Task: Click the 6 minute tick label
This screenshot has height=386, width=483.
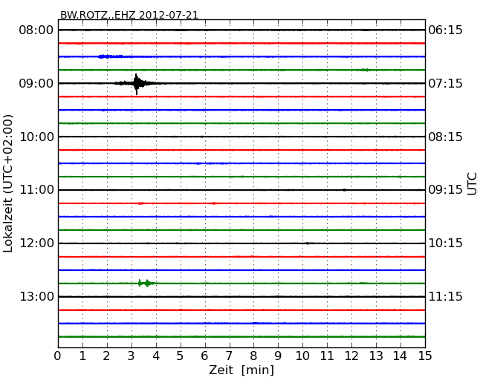Action: (x=204, y=356)
